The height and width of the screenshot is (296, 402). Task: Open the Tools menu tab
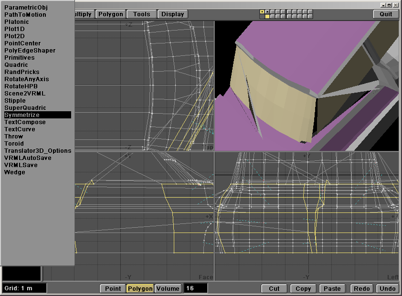click(141, 14)
